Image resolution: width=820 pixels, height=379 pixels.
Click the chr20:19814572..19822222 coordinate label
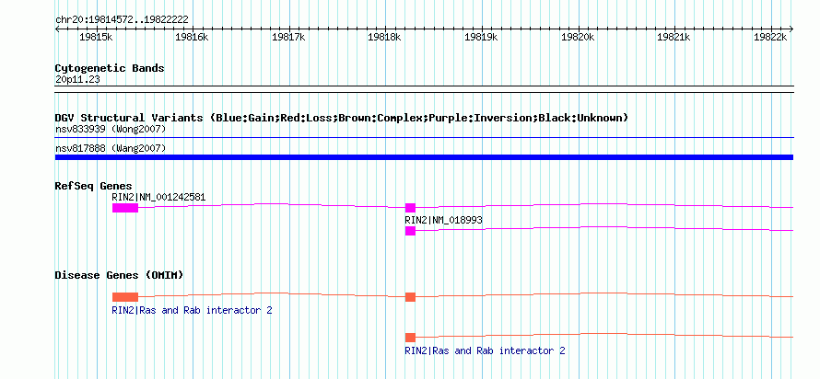(x=122, y=19)
